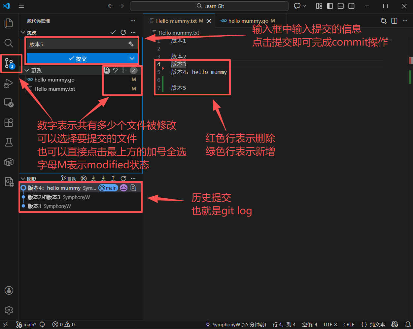Click Copilot status icon in status bar

(x=395, y=325)
